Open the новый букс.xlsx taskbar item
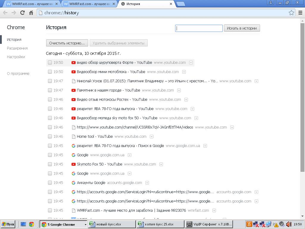Image resolution: width=305 pixels, height=229 pixels. tap(112, 224)
